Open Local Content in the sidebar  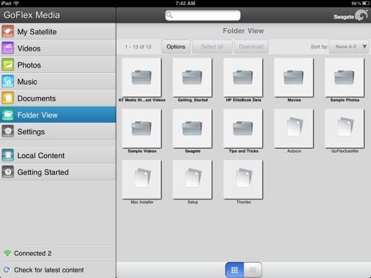click(58, 155)
